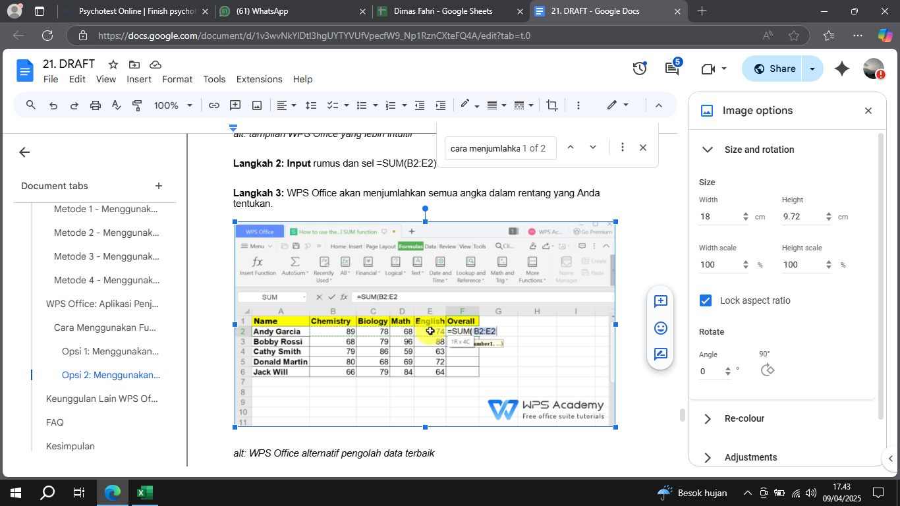This screenshot has width=900, height=506.
Task: Open the Gemini assistant
Action: (x=842, y=68)
